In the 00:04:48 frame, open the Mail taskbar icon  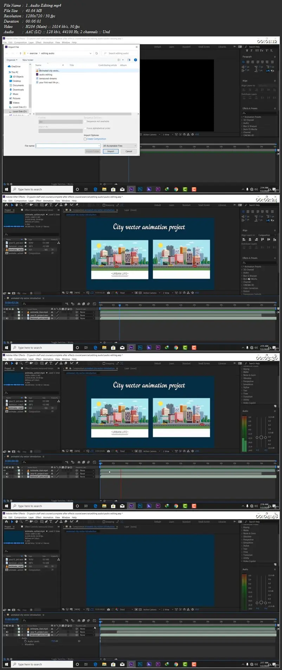[122, 664]
